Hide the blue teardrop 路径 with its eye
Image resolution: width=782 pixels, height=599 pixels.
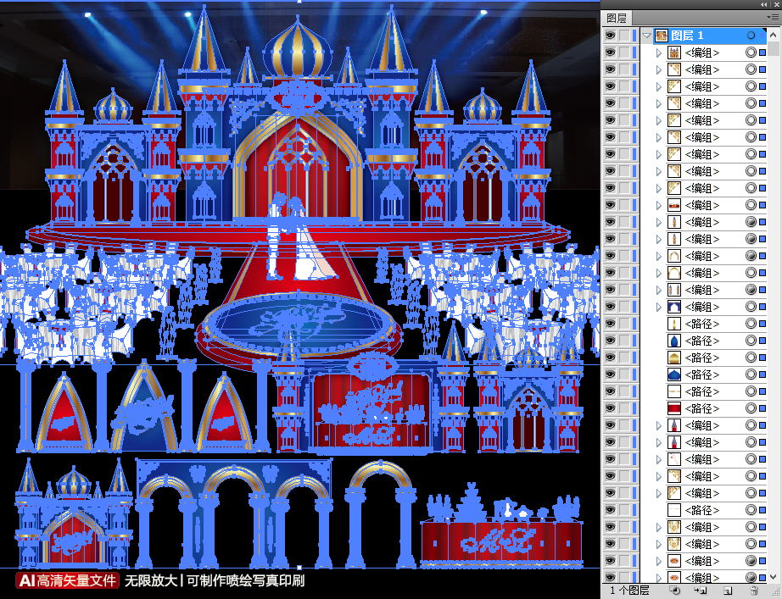(x=610, y=341)
